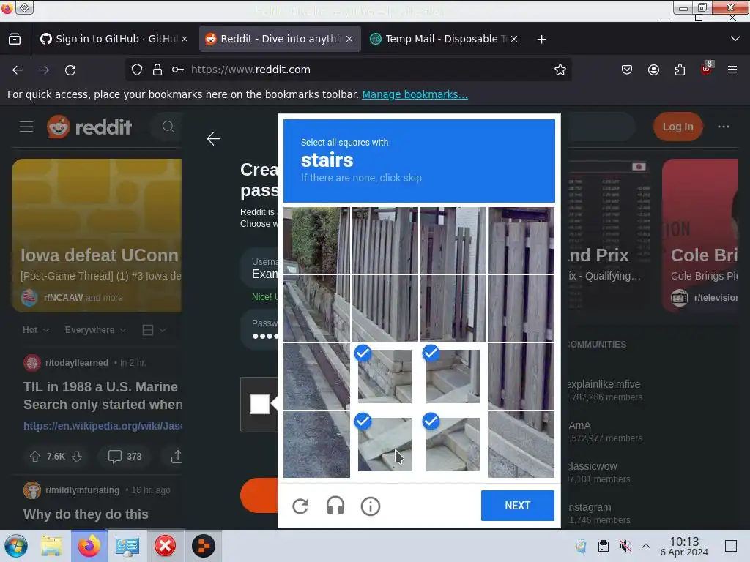Switch to Sign in to GitHub tab
Image resolution: width=750 pixels, height=562 pixels.
[x=111, y=39]
